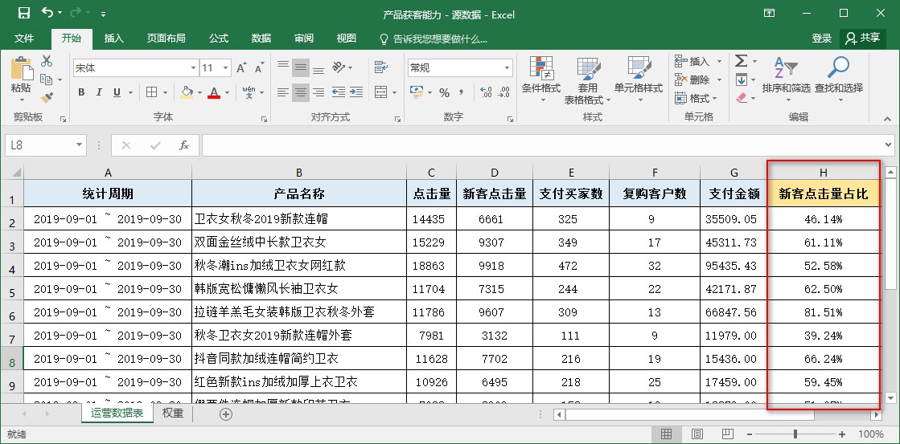This screenshot has height=444, width=900.
Task: Open 单元格样式 dropdown
Action: point(639,80)
